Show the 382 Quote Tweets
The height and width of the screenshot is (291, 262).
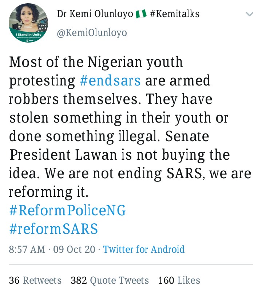[110, 280]
